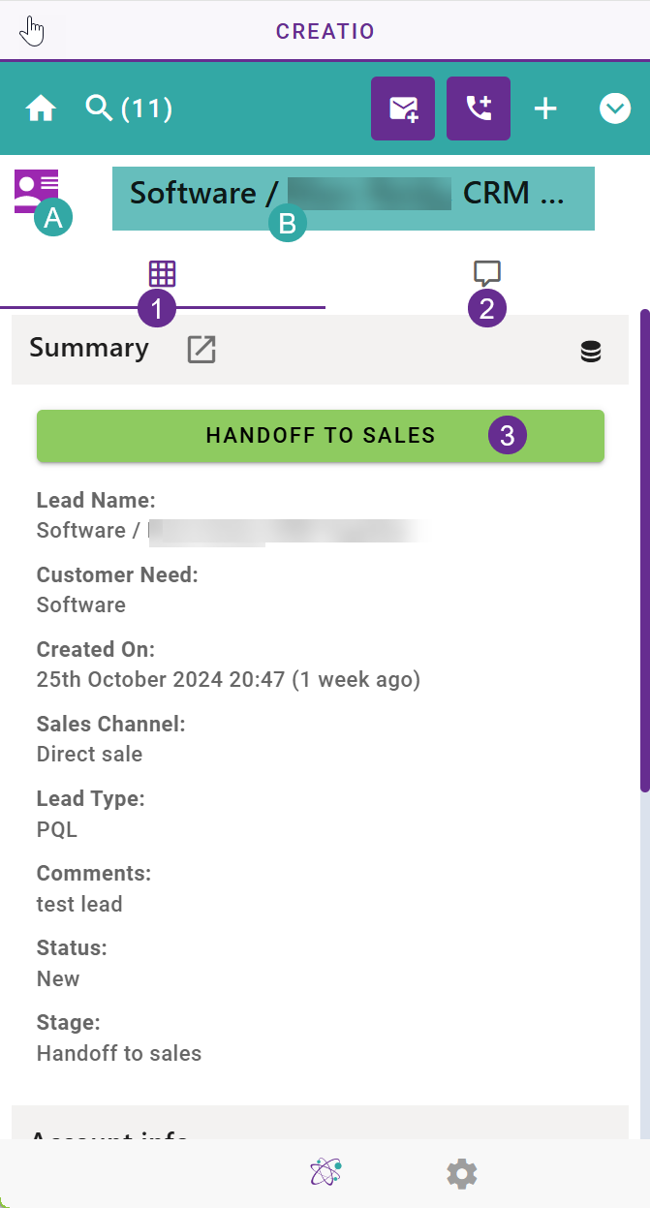Click the Summary section header
The image size is (650, 1208).
(x=320, y=350)
